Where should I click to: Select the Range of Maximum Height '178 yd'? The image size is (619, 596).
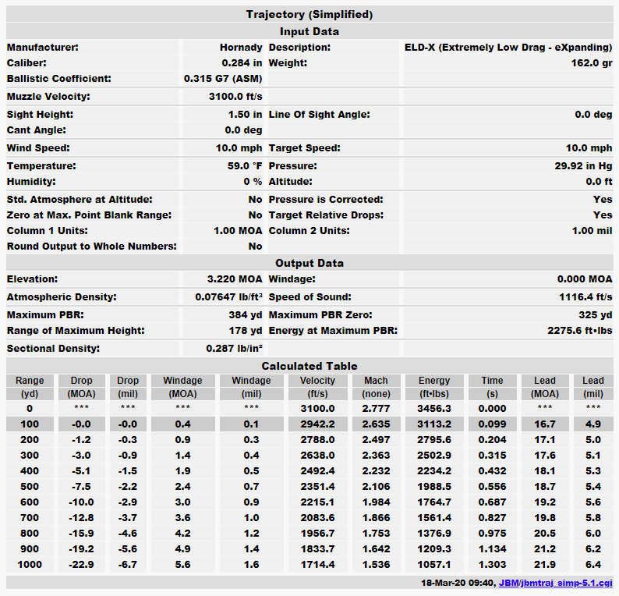click(x=246, y=331)
